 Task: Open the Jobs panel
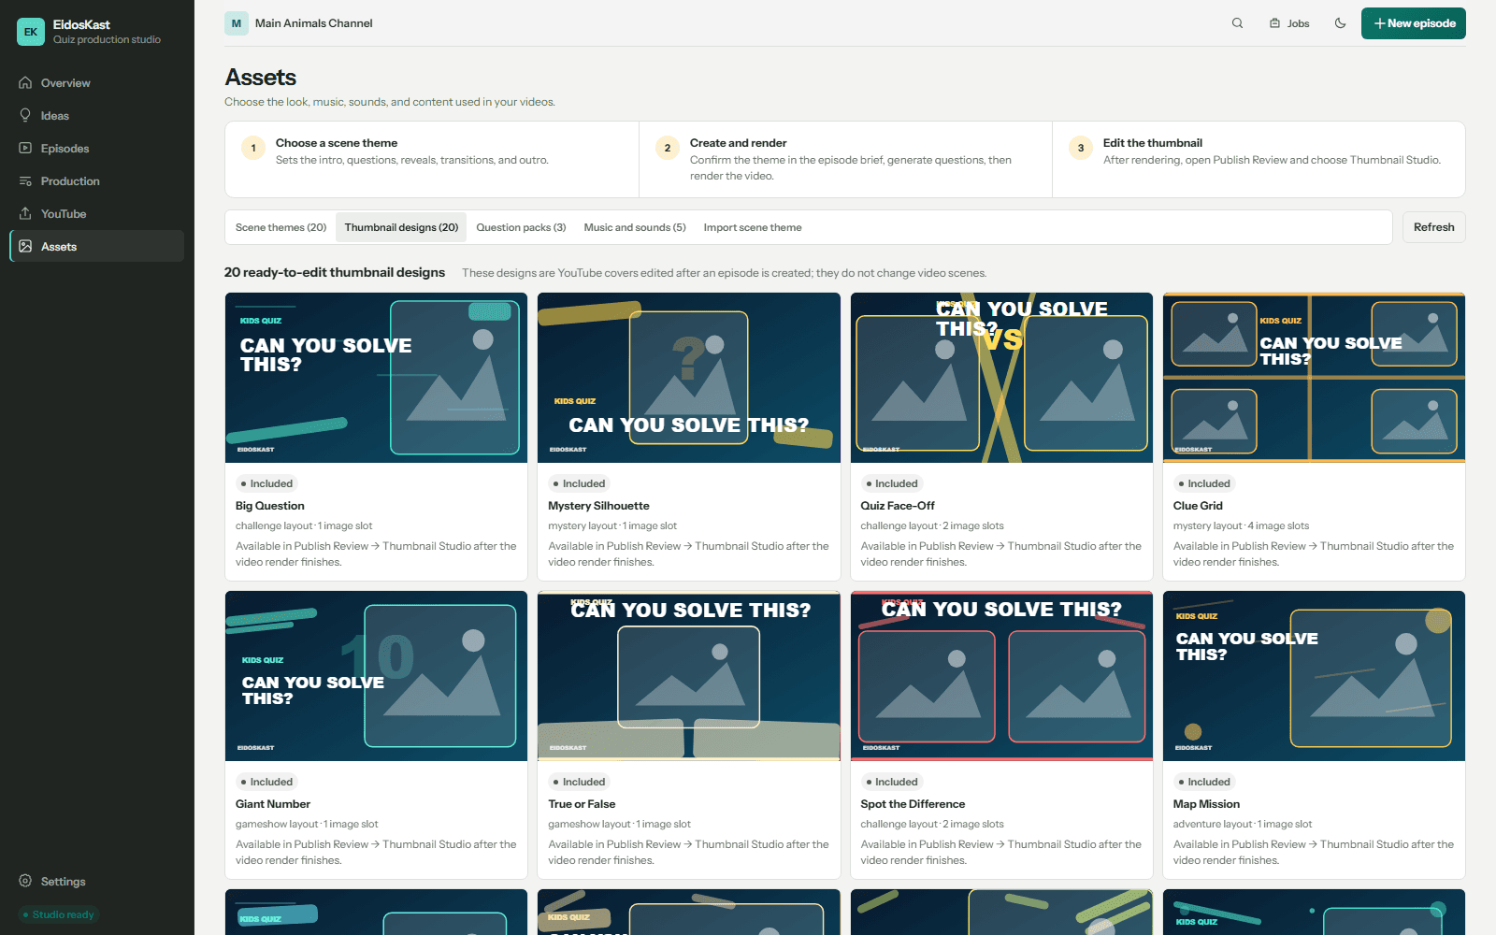click(1289, 23)
